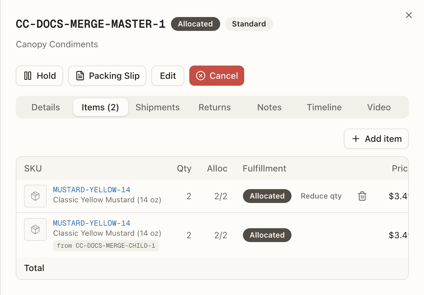Image resolution: width=424 pixels, height=295 pixels.
Task: Click Reduce qty on first mustard row
Action: point(321,196)
